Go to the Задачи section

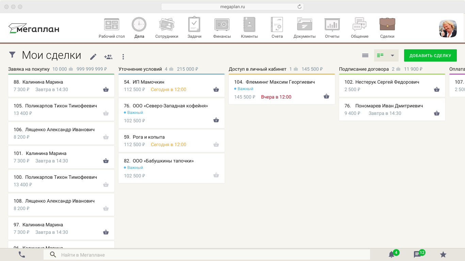(194, 27)
